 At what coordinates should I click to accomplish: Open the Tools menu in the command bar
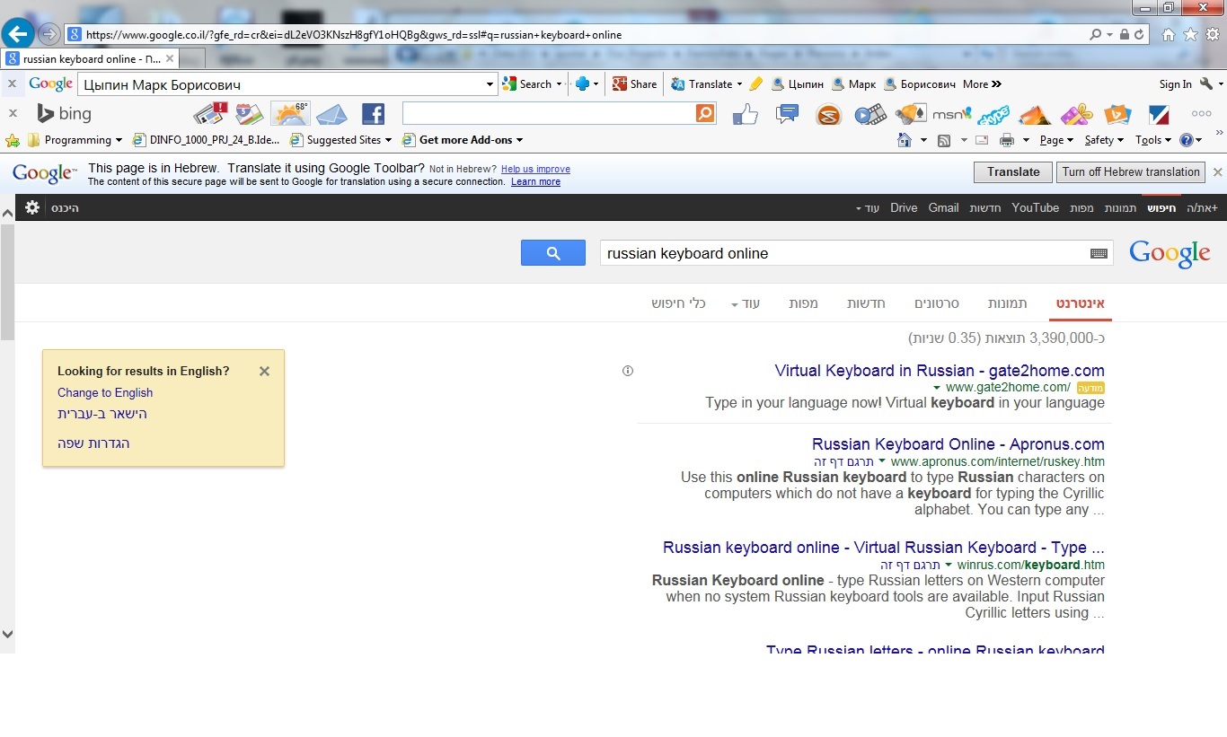tap(1153, 140)
